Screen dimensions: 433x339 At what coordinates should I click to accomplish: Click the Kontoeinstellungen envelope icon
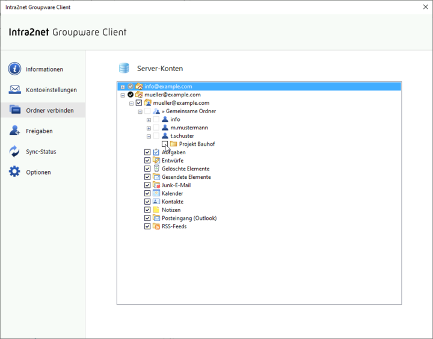click(14, 90)
